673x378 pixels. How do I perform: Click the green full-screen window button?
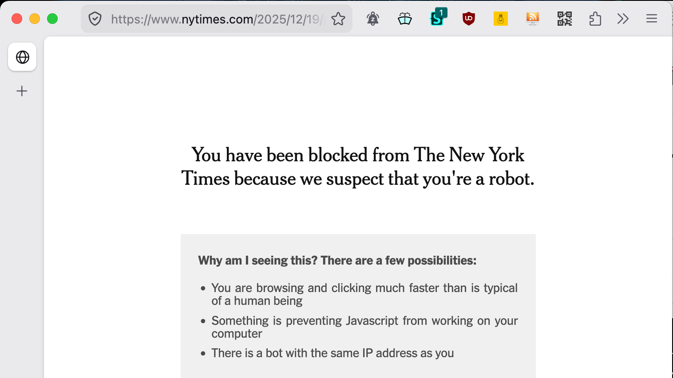[52, 19]
